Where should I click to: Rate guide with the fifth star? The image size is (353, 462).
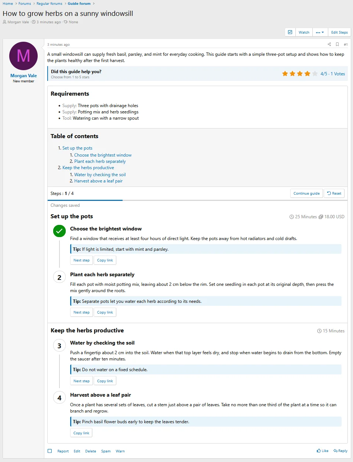315,73
